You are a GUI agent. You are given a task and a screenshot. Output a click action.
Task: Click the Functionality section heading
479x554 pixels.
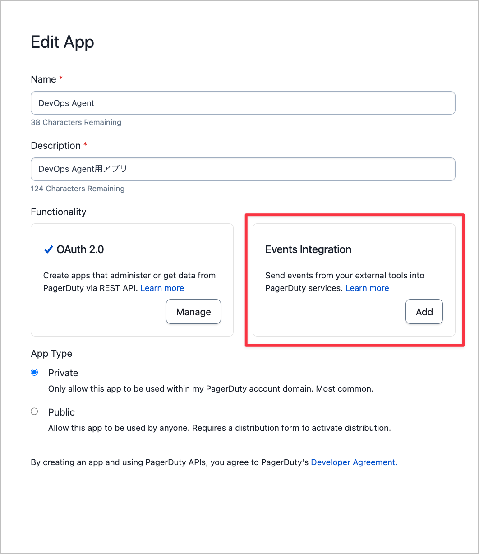58,212
